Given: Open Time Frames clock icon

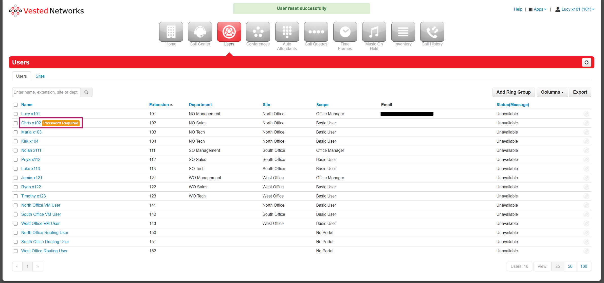Looking at the screenshot, I should pos(345,32).
